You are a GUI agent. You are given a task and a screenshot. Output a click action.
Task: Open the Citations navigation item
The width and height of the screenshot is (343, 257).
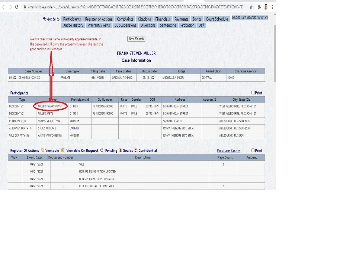144,19
